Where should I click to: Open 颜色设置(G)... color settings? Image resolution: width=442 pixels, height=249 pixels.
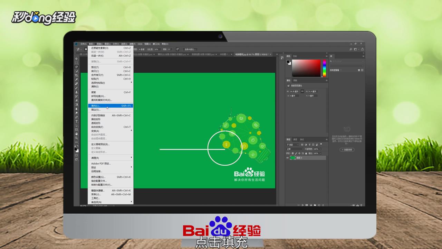coord(110,177)
